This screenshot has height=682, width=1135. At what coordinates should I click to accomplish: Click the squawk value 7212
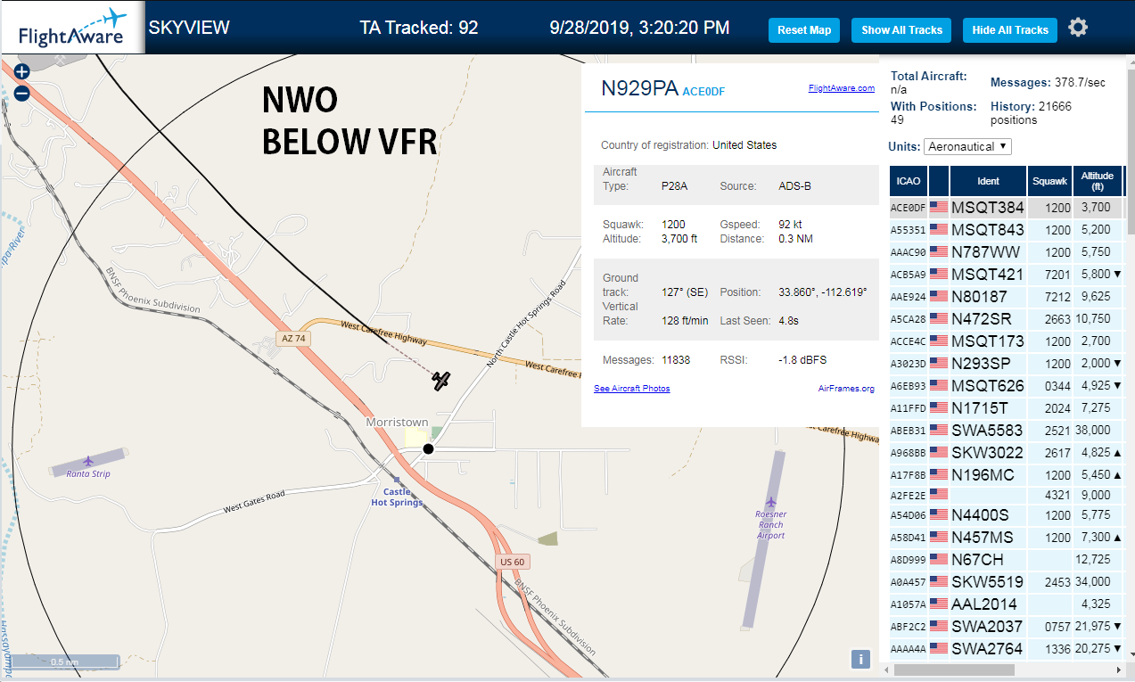(1058, 297)
